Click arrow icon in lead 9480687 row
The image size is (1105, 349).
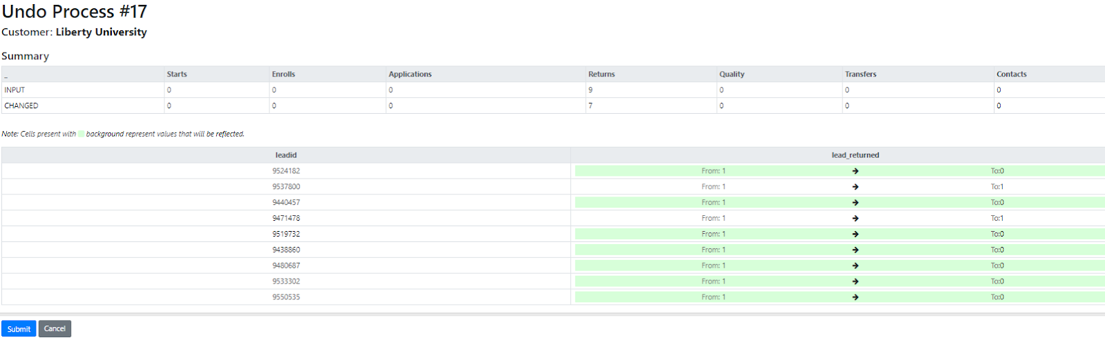pyautogui.click(x=855, y=266)
